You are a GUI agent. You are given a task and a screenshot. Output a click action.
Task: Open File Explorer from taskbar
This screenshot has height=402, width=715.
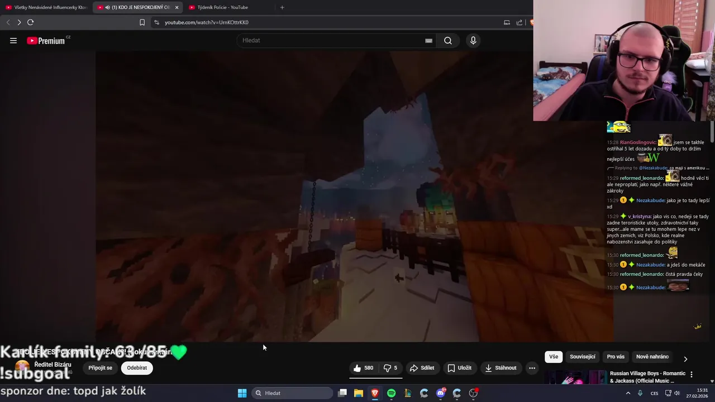[359, 393]
